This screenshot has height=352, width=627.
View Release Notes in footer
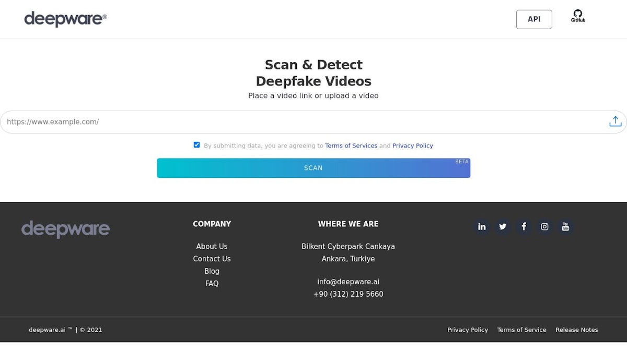point(576,330)
